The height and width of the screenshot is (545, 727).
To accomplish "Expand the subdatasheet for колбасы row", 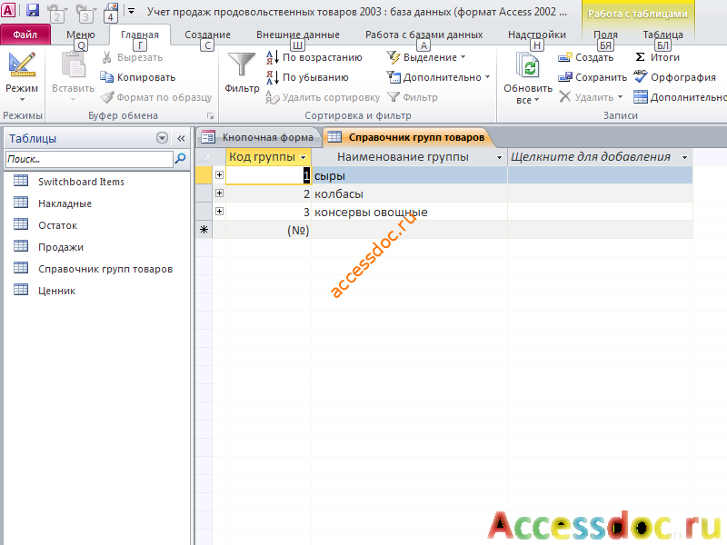I will [219, 193].
